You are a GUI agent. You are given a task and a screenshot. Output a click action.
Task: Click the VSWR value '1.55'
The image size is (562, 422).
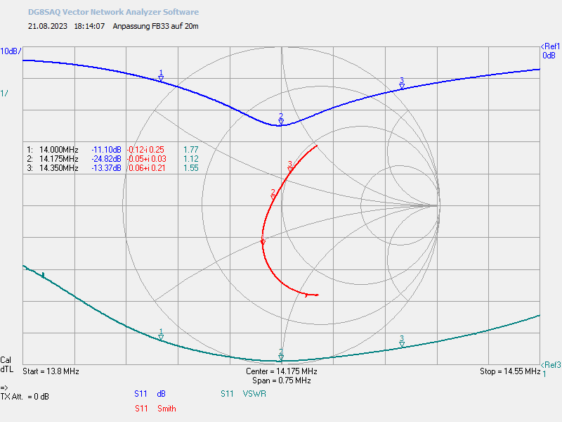[x=191, y=168]
